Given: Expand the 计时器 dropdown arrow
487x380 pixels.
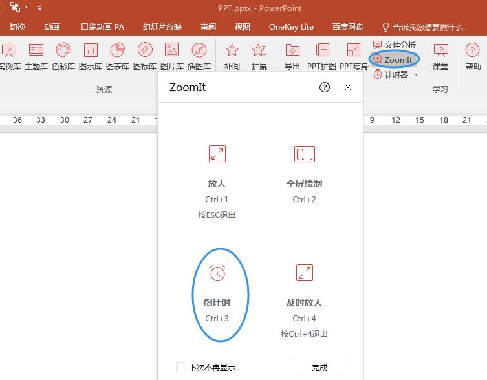Looking at the screenshot, I should pyautogui.click(x=416, y=75).
